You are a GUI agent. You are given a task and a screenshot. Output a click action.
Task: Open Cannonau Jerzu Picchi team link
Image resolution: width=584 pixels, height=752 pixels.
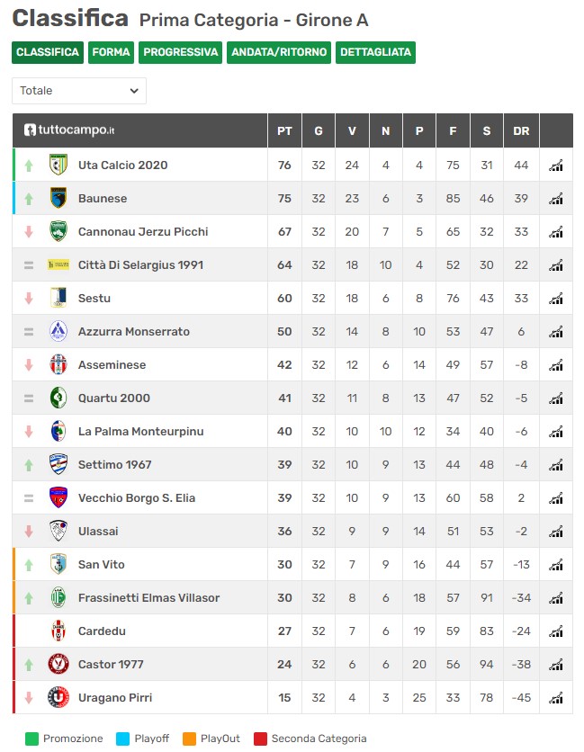click(x=143, y=232)
